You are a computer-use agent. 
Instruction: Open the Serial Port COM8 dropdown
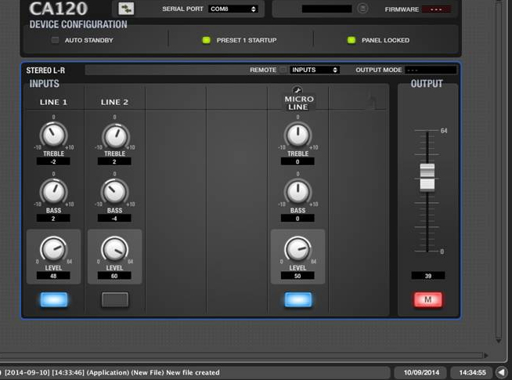(x=233, y=9)
